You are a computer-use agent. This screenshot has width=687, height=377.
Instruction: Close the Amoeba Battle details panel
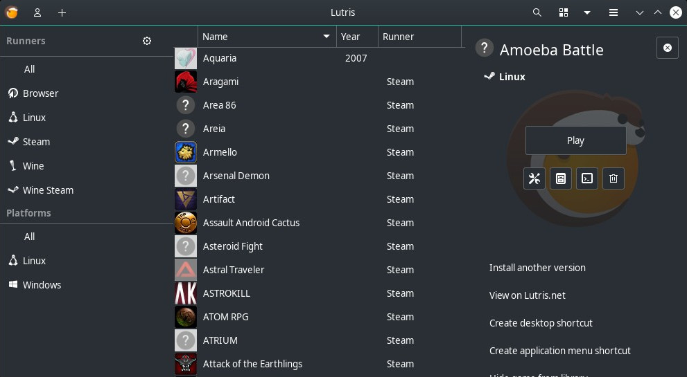[668, 48]
